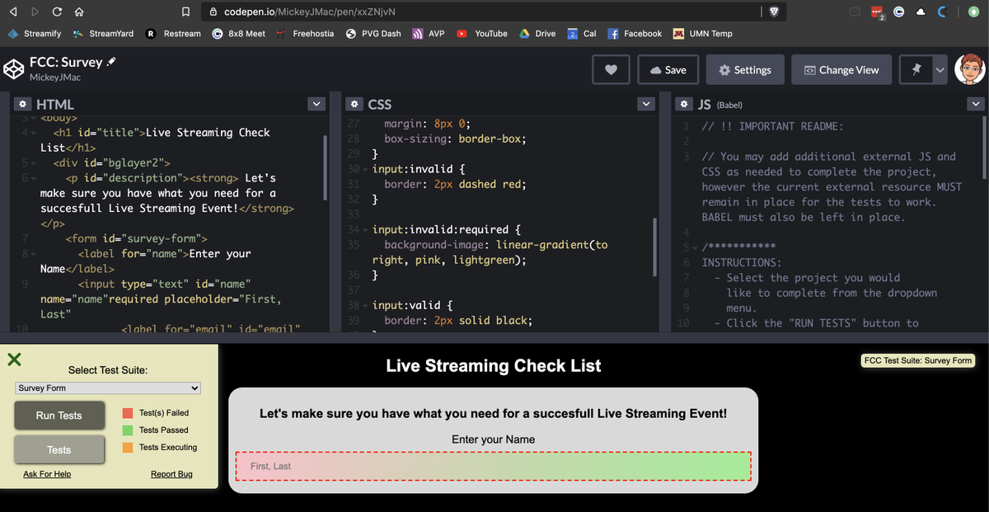989x512 pixels.
Task: Open the StreamYard bookmark
Action: coord(104,34)
